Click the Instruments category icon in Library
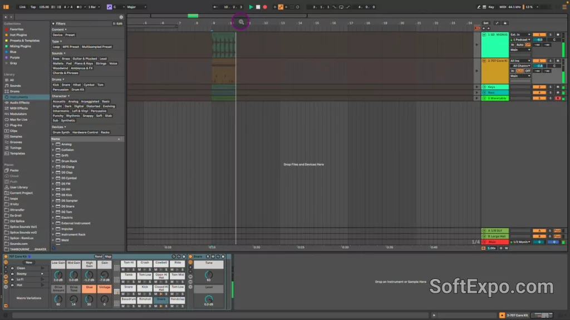The image size is (570, 320). pos(7,97)
